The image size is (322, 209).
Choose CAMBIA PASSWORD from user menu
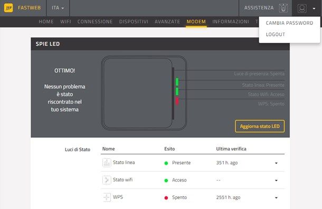point(289,23)
